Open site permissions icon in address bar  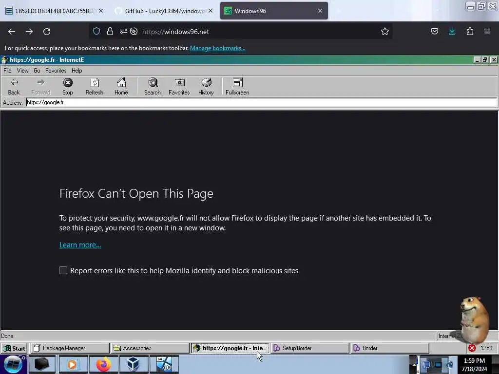[x=123, y=31]
